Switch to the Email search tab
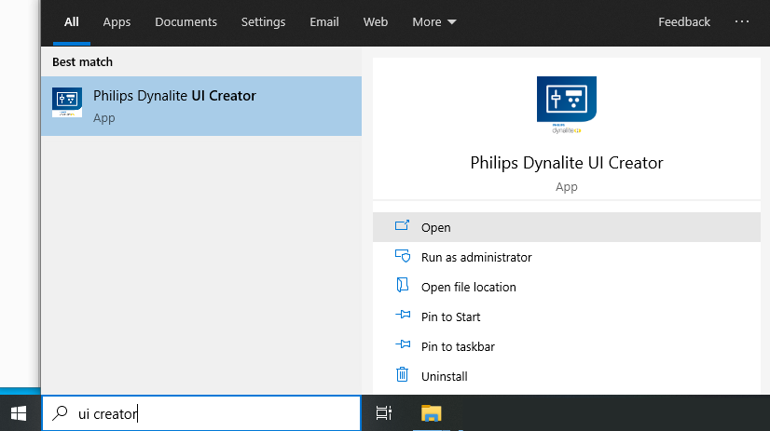770x431 pixels. 324,22
